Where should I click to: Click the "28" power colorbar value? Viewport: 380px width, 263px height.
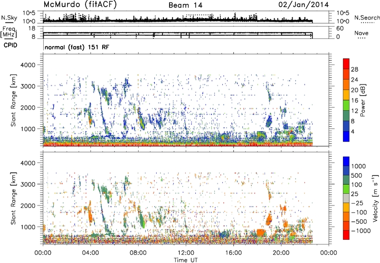pos(354,69)
